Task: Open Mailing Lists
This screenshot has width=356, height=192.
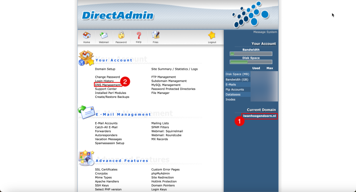Action: (x=160, y=123)
